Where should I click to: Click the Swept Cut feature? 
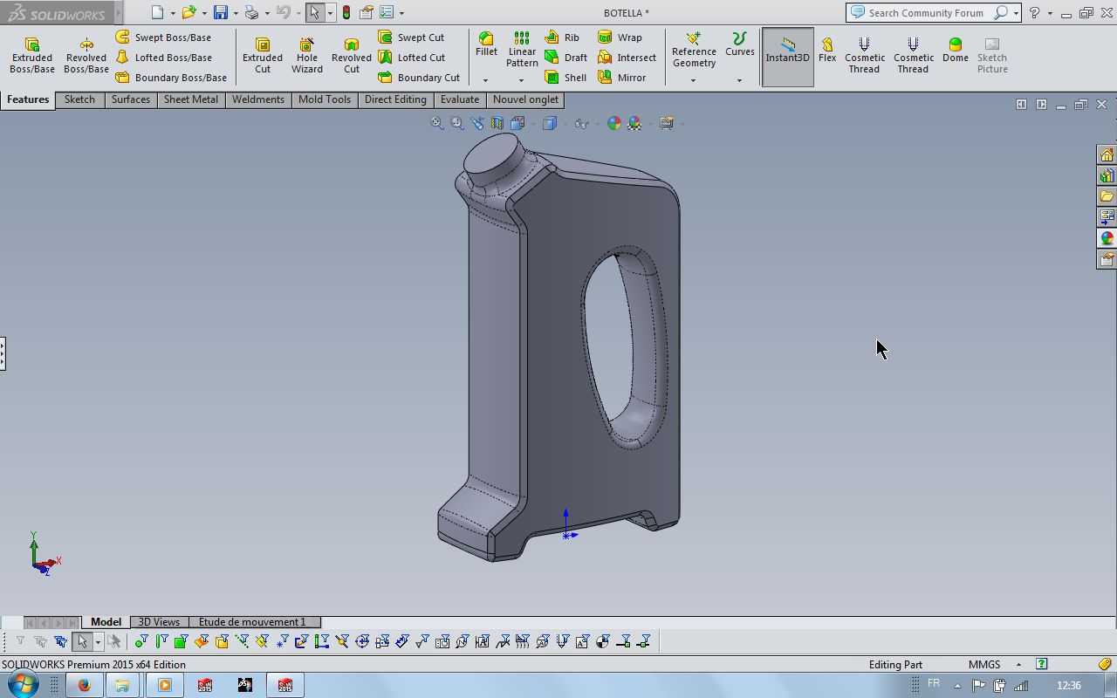411,38
